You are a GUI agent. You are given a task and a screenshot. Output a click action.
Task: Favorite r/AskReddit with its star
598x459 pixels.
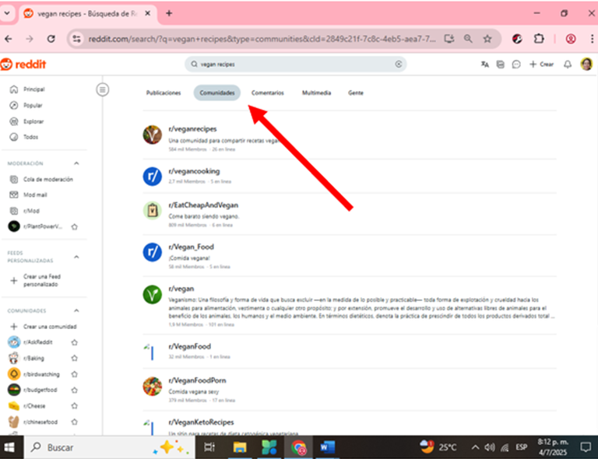(75, 342)
